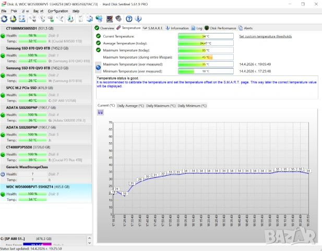Image resolution: width=322 pixels, height=251 pixels.
Task: Click the green check icon beside Current Temperature
Action: [x=98, y=36]
